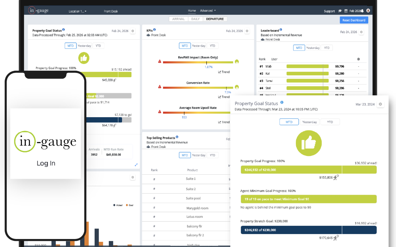Open Front Desk in the top navigation bar
Image resolution: width=396 pixels, height=247 pixels.
[111, 11]
